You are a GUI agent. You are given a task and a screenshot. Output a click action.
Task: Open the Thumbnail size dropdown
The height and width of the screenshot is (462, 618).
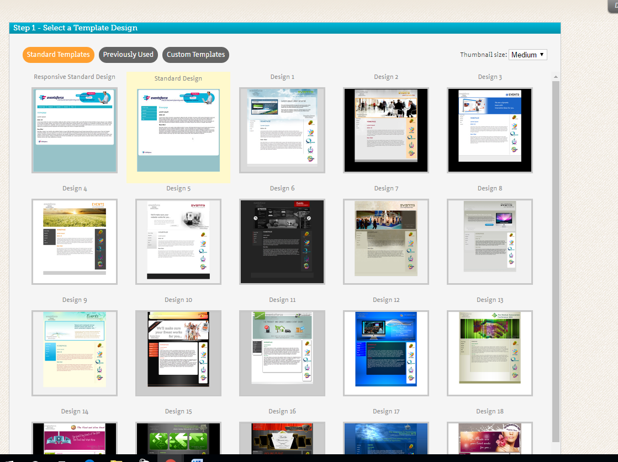pos(528,55)
